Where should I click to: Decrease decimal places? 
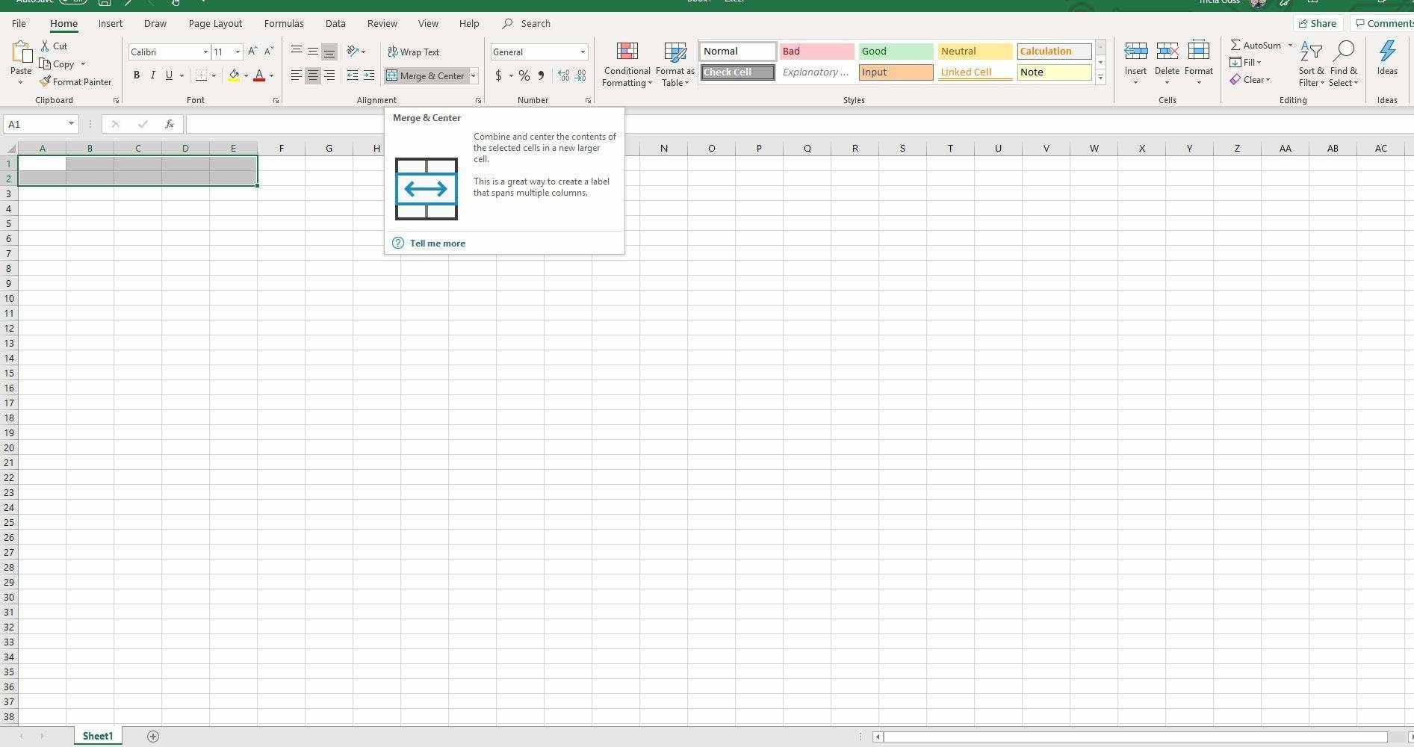[x=580, y=75]
